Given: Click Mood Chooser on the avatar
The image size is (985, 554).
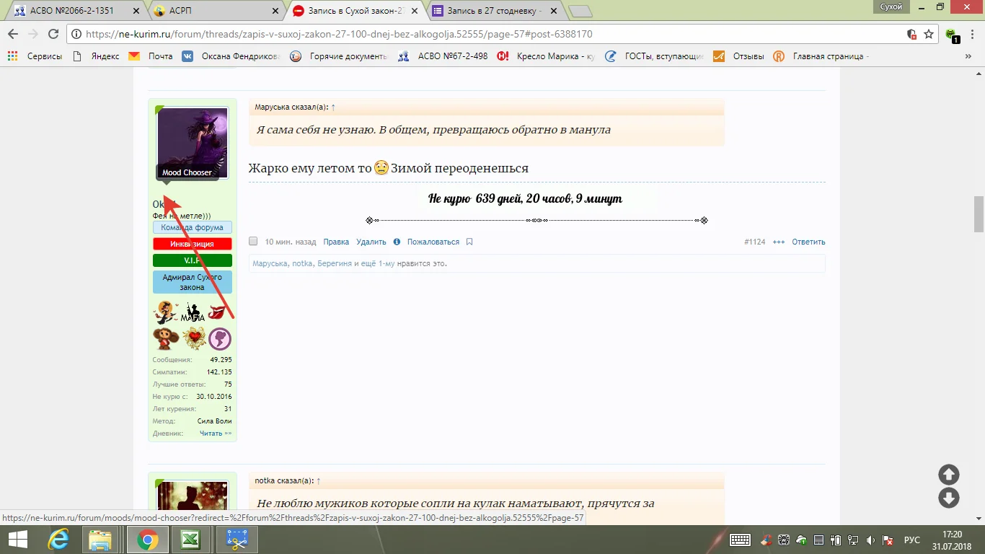Looking at the screenshot, I should click(187, 172).
